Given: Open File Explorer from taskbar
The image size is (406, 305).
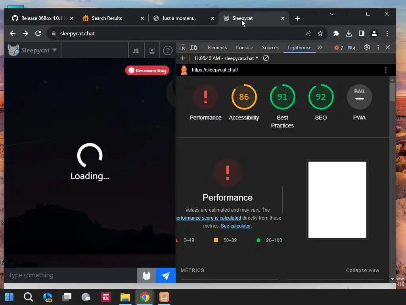Looking at the screenshot, I should (125, 297).
